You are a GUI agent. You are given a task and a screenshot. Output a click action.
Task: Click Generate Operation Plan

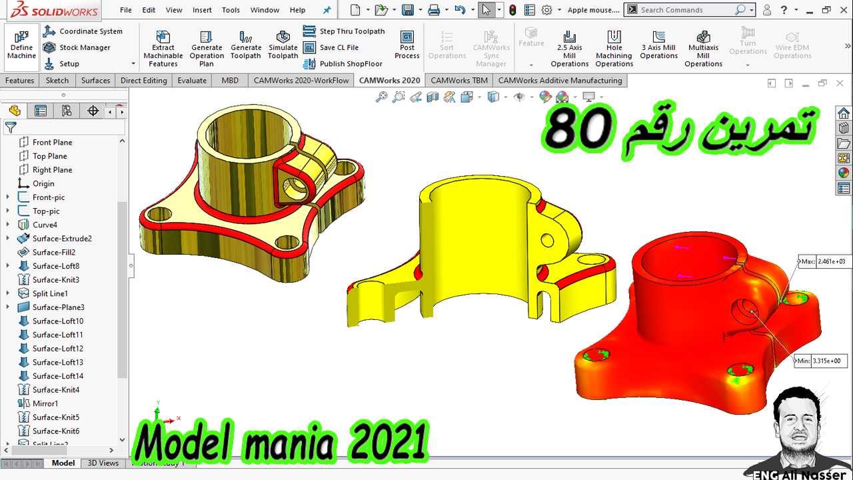(207, 48)
